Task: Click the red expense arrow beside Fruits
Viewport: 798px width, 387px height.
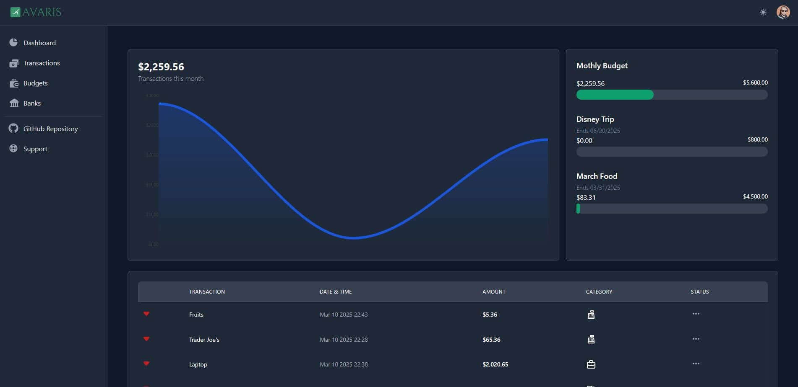Action: tap(146, 314)
